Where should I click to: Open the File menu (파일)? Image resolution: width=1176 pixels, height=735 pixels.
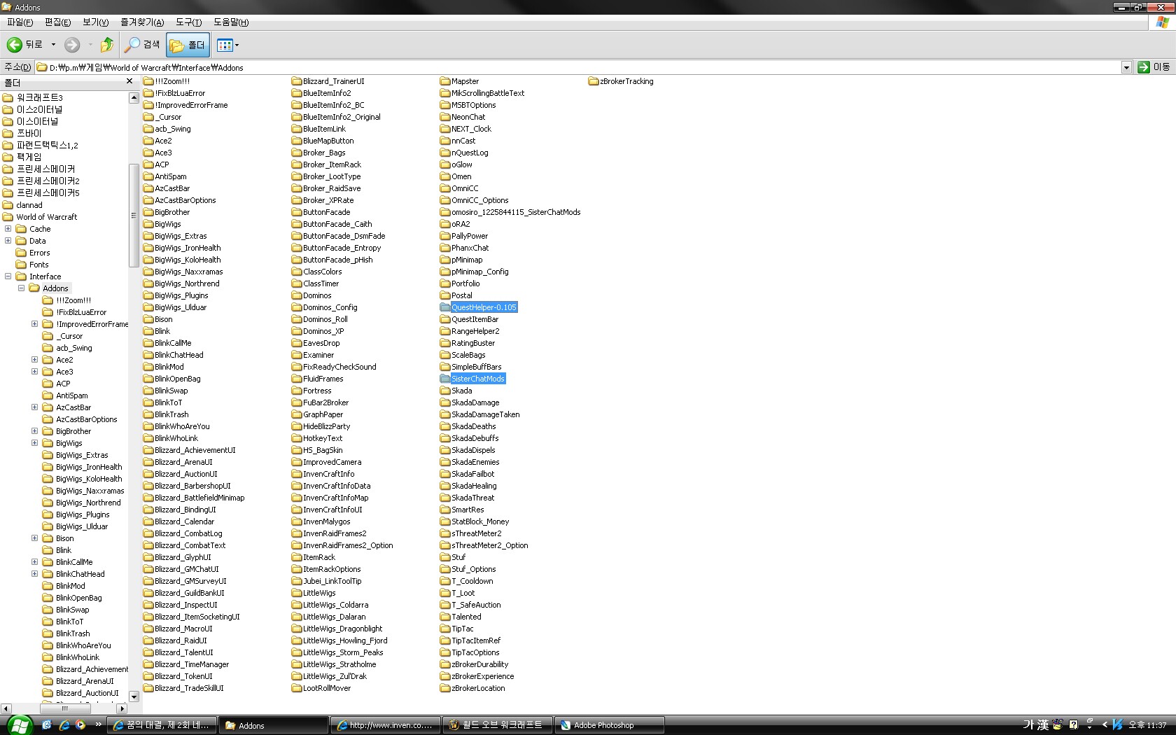click(20, 22)
